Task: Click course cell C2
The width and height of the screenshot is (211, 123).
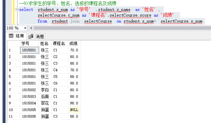Action: (60, 57)
